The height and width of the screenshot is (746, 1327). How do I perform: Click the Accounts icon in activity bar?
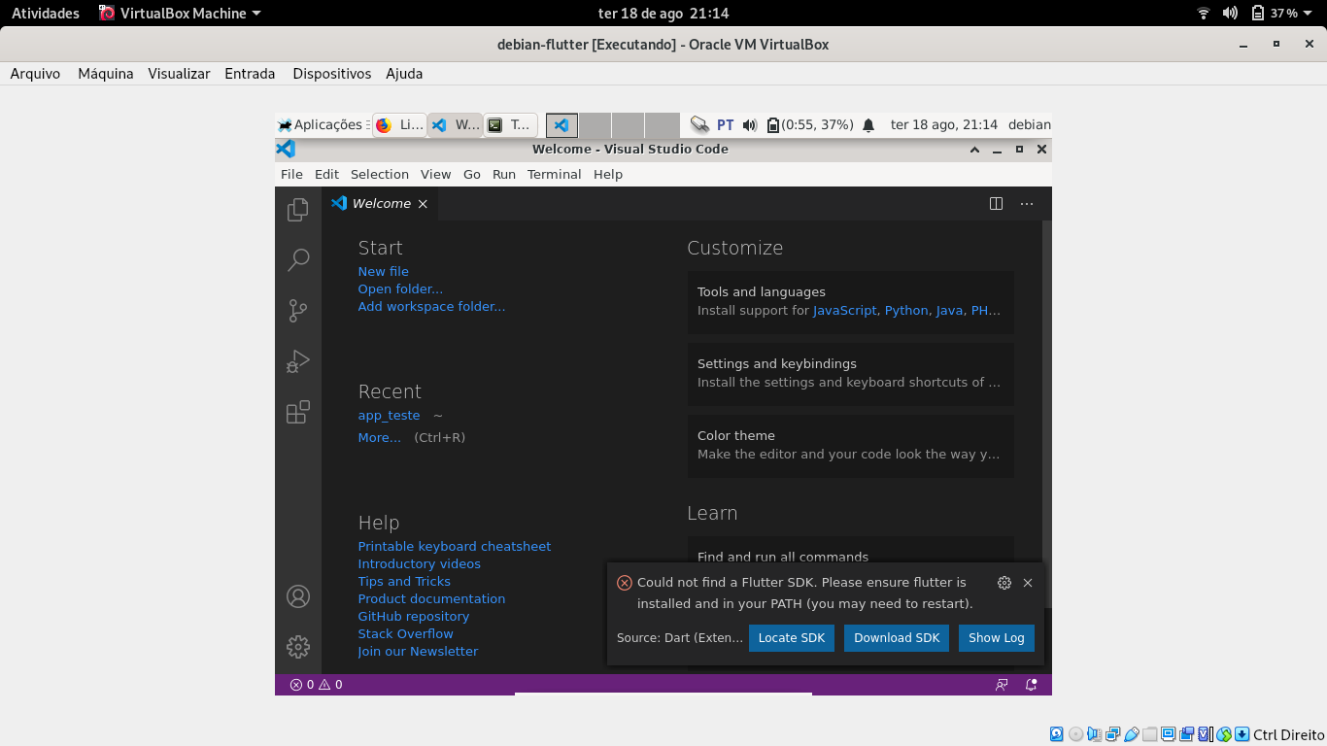click(298, 596)
